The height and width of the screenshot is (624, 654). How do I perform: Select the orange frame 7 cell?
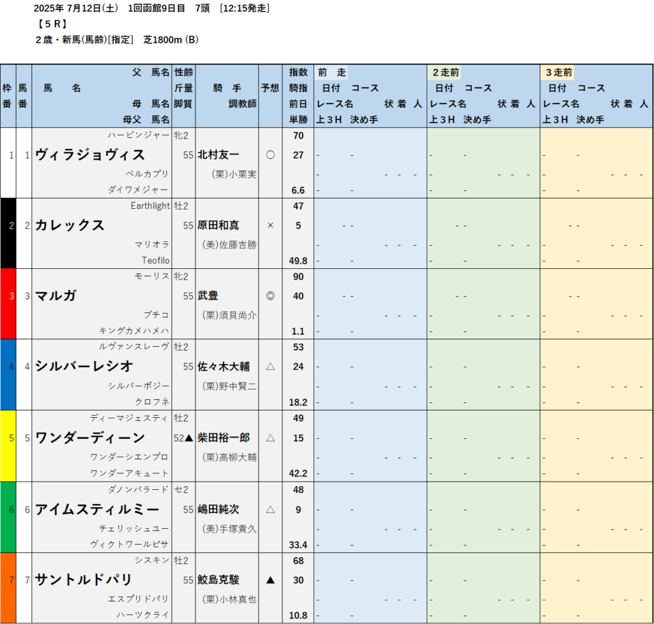pyautogui.click(x=8, y=588)
